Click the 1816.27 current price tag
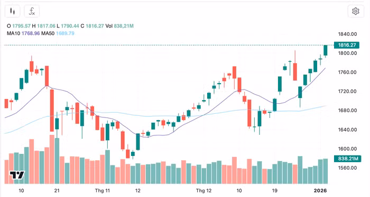This screenshot has width=370, height=197. (347, 45)
